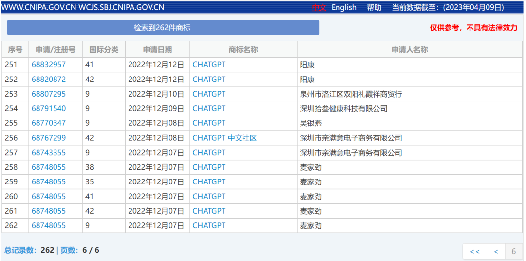Viewport: 526px width, 261px height.
Task: Select applicant 泉州市洛江区双阳礼霞祥商贸行
Action: pyautogui.click(x=351, y=94)
